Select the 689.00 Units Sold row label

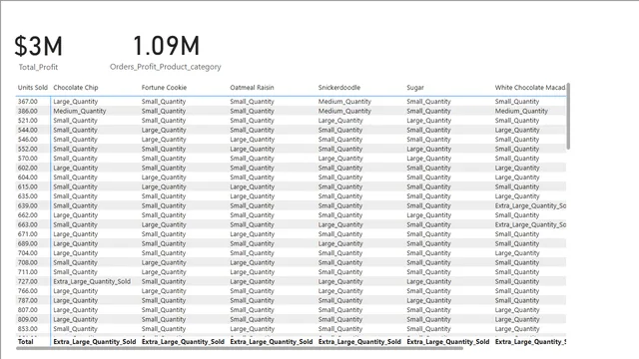pos(28,243)
